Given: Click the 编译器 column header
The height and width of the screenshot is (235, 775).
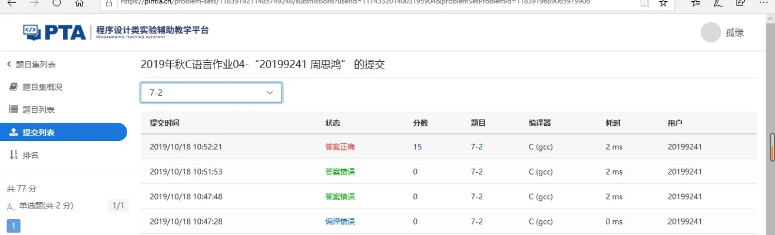Looking at the screenshot, I should coord(540,123).
